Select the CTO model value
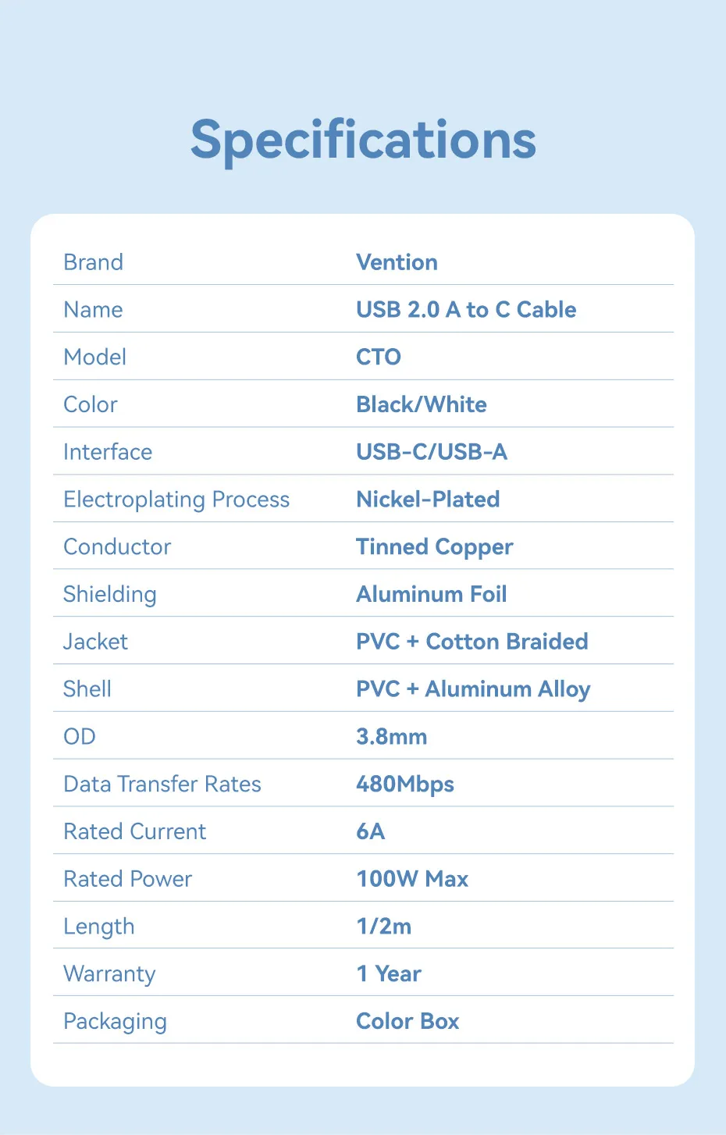 coord(379,358)
